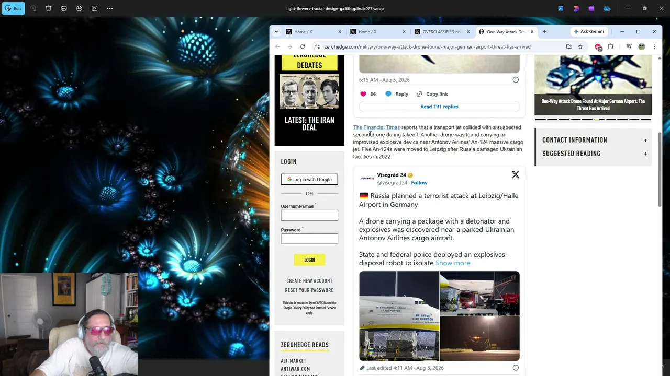
Task: Select the One-Way Attack Drone tab
Action: point(506,32)
